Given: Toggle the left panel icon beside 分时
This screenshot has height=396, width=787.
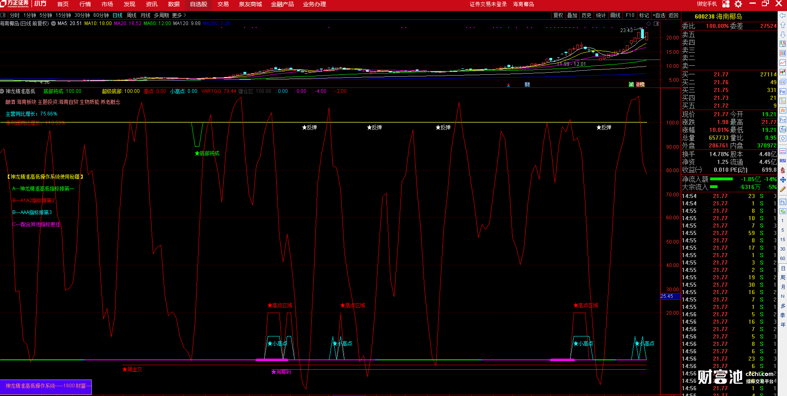Looking at the screenshot, I should [x=3, y=15].
